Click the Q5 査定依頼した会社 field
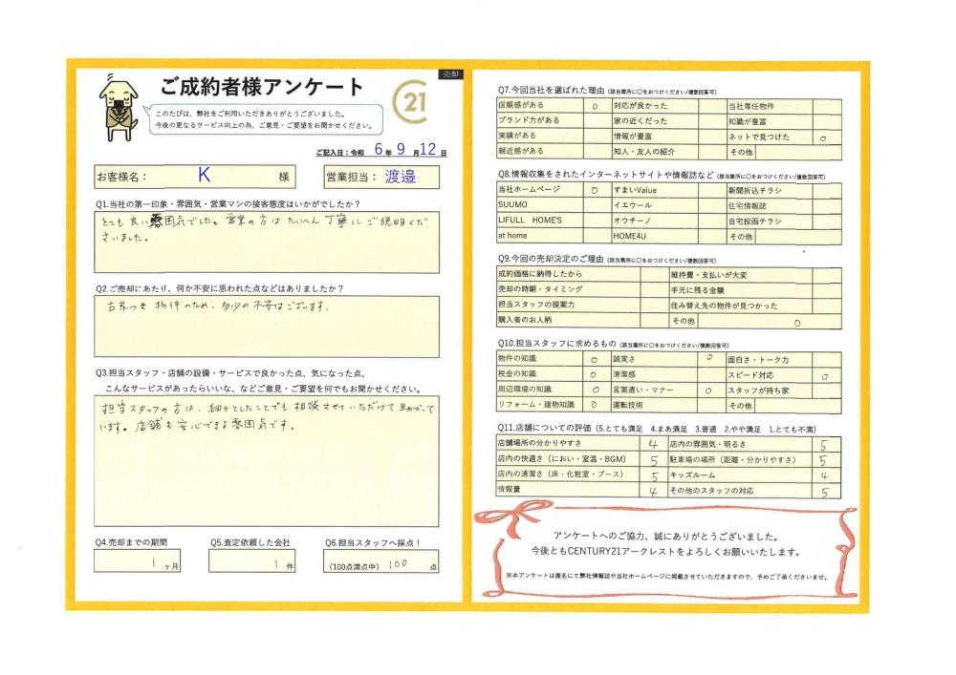This screenshot has height=675, width=956. [x=251, y=561]
